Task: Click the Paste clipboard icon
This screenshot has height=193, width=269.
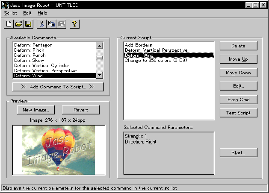Action: pos(62,24)
